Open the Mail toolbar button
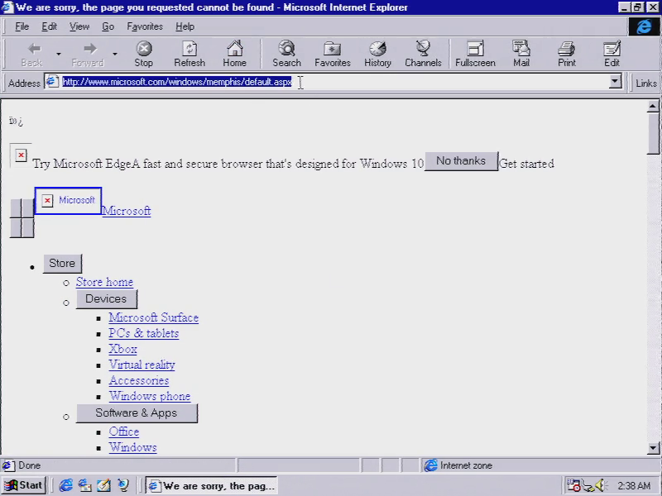662x496 pixels. [521, 54]
